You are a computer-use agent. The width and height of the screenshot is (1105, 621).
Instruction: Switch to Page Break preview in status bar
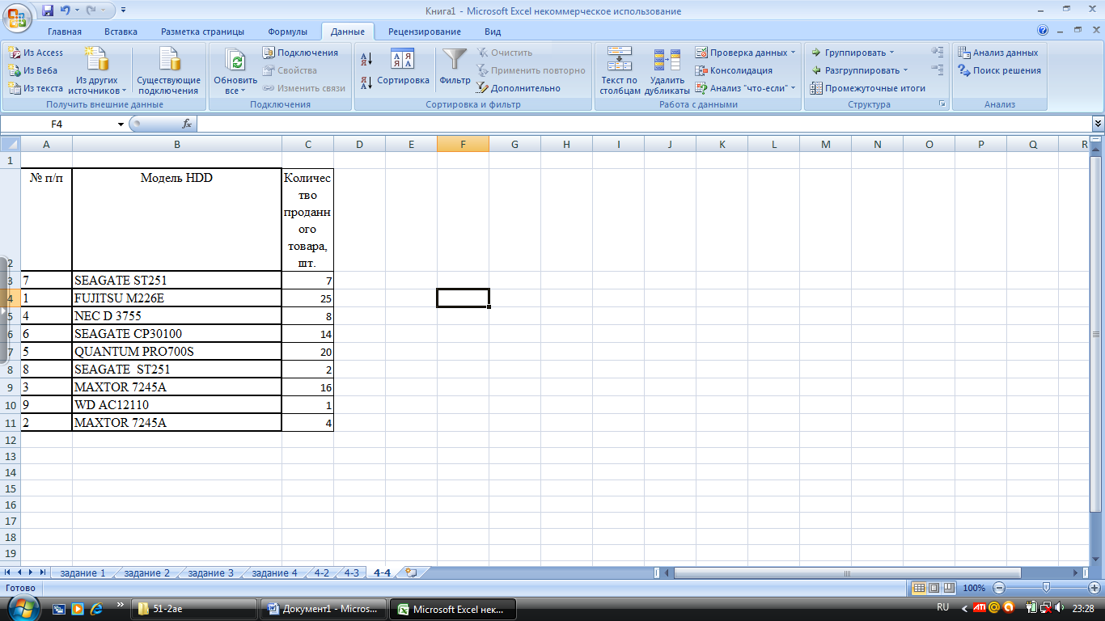(949, 588)
